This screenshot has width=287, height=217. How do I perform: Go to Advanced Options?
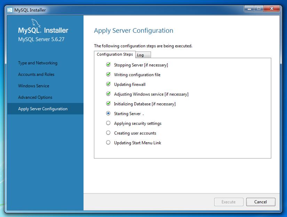point(35,97)
